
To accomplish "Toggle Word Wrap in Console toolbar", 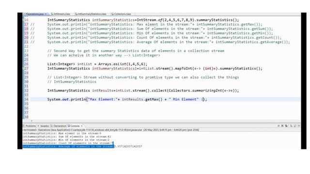I will coord(299,126).
